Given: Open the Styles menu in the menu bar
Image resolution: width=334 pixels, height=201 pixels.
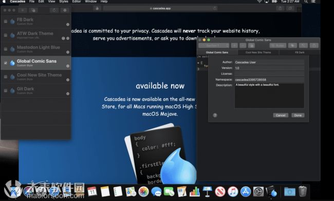Looking at the screenshot, I should pyautogui.click(x=64, y=2).
